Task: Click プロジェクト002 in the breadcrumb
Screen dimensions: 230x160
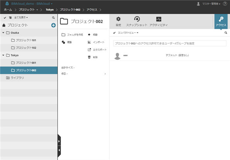Action: click(x=70, y=10)
